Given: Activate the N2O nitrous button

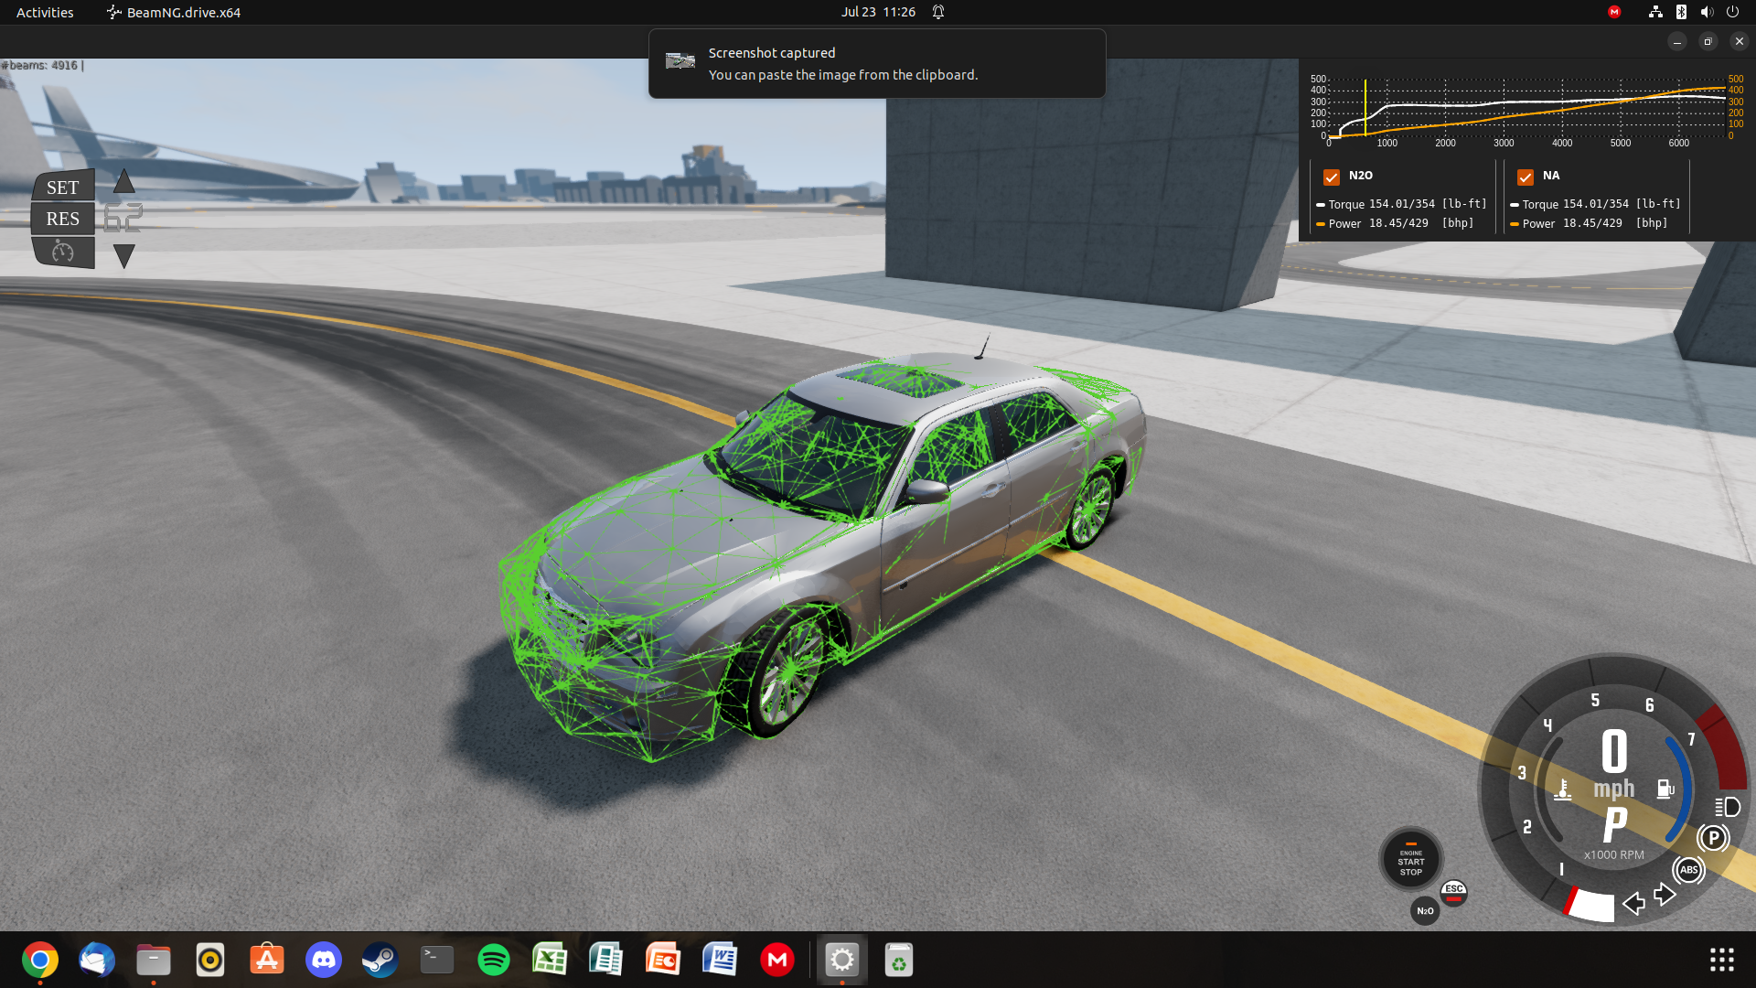Looking at the screenshot, I should tap(1425, 911).
